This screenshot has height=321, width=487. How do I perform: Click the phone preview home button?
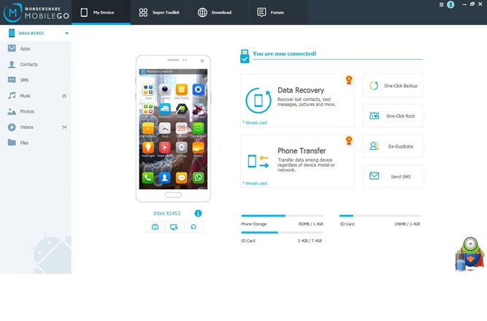click(x=173, y=195)
